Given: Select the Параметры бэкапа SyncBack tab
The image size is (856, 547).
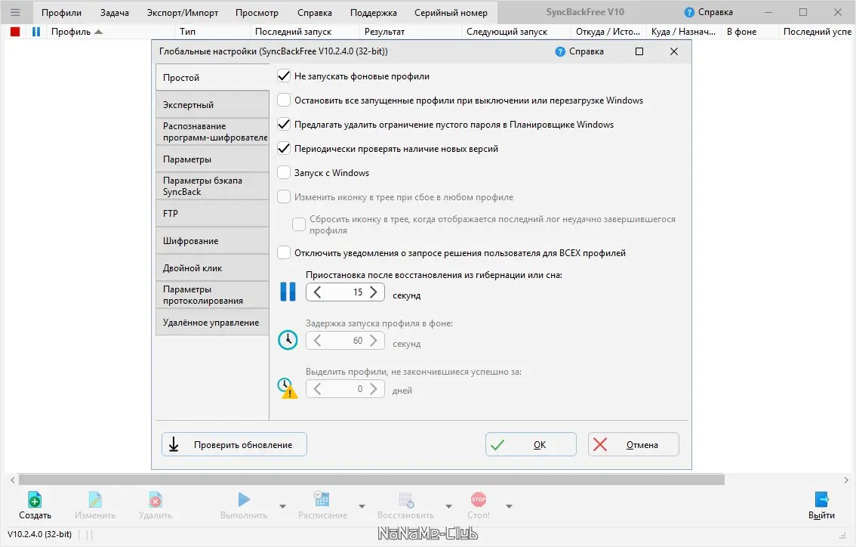Looking at the screenshot, I should [x=212, y=186].
